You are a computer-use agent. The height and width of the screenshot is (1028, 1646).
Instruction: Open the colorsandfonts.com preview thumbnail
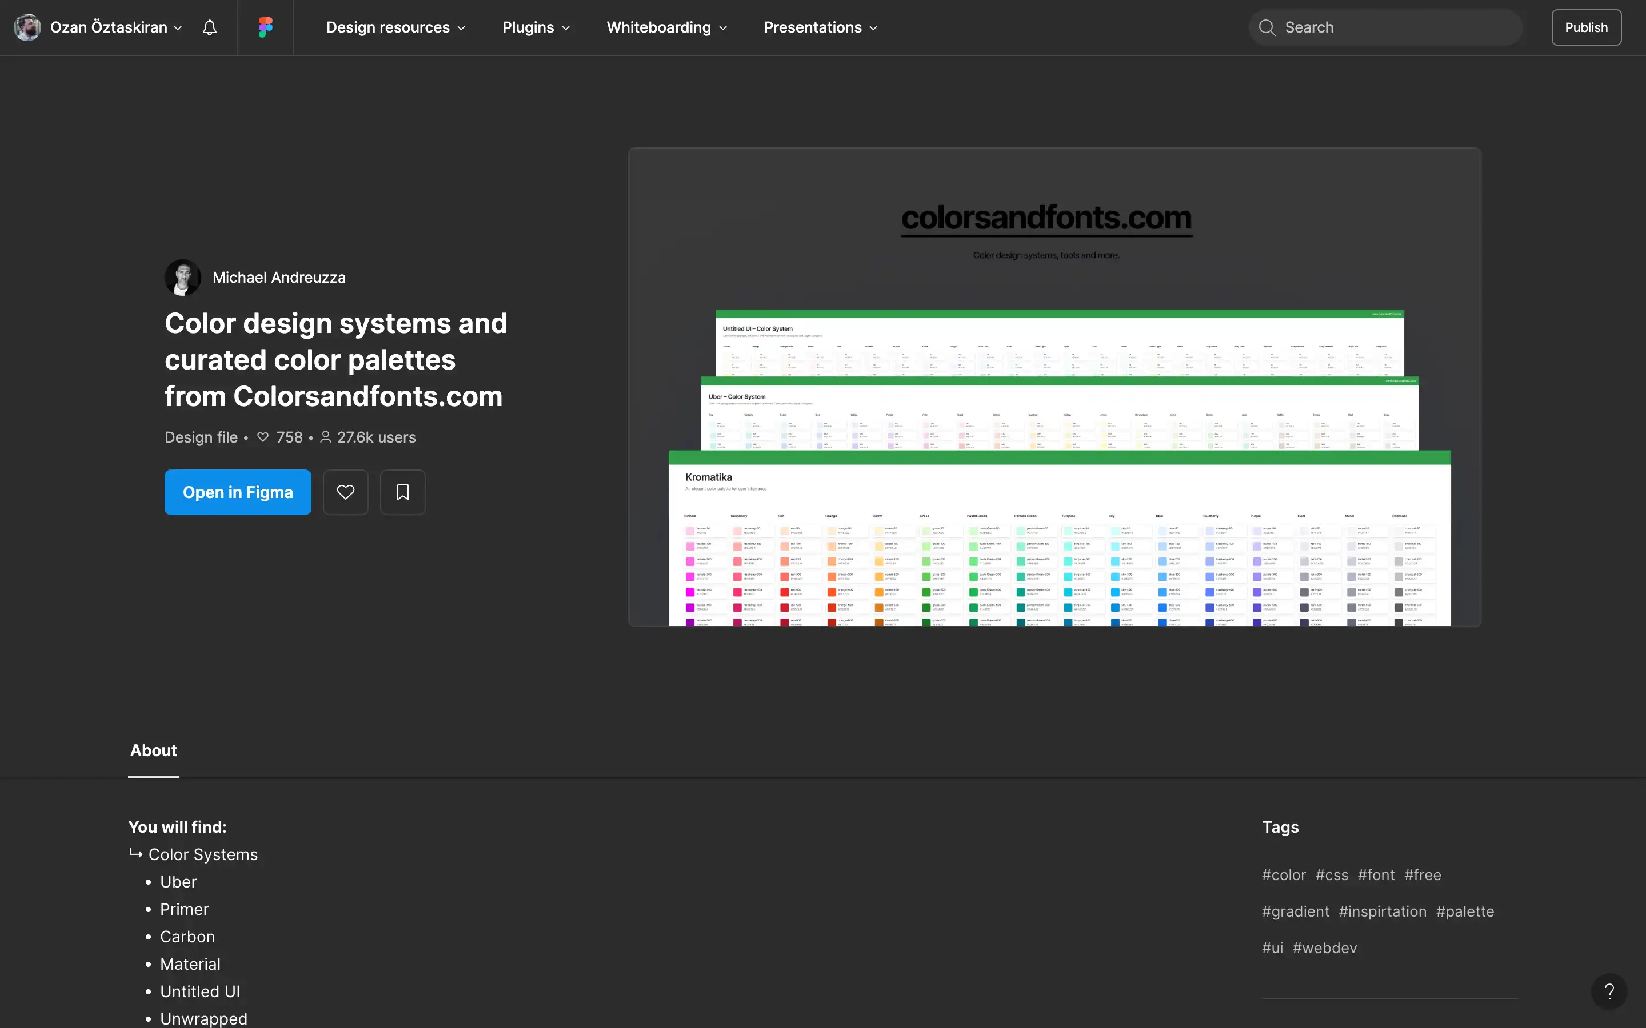[1055, 387]
